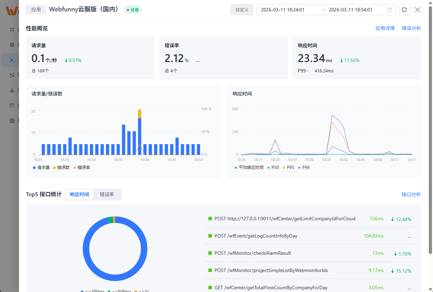
Task: Click the warning triangle icon in sidebar
Action: [x=12, y=90]
